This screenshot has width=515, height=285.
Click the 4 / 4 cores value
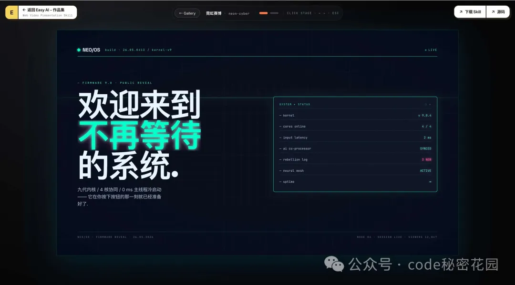click(427, 127)
